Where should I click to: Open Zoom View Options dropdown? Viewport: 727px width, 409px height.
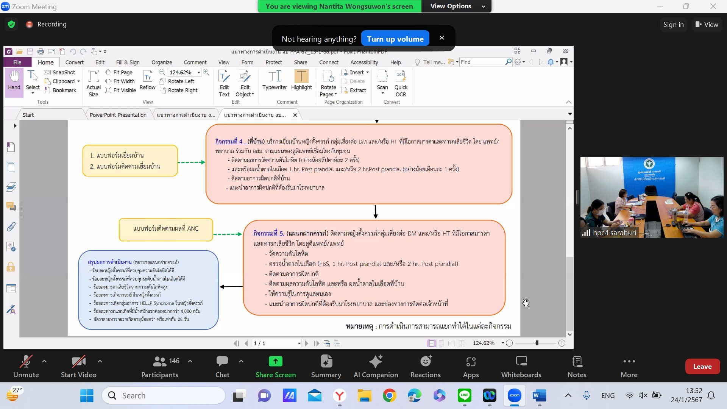(x=457, y=6)
